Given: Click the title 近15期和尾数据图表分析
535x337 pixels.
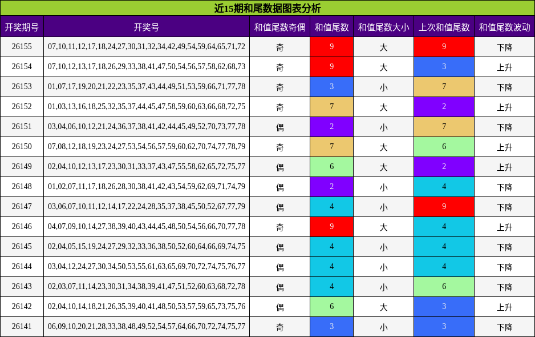Looking at the screenshot, I should pos(267,8).
